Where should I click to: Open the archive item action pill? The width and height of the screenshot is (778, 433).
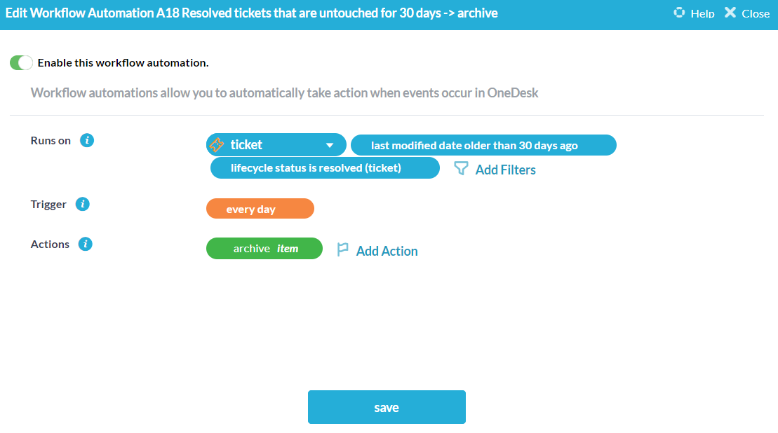pos(264,249)
